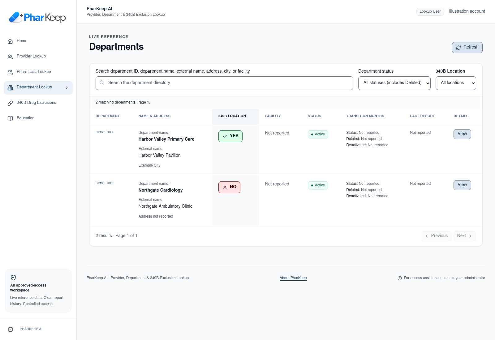Click the Previous page button
495x340 pixels.
coord(436,236)
